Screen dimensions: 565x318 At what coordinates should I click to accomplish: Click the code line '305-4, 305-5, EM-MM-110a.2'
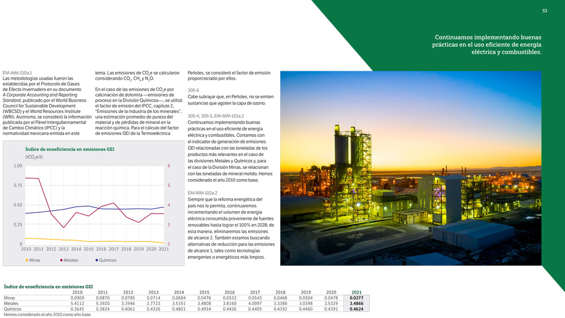point(215,116)
